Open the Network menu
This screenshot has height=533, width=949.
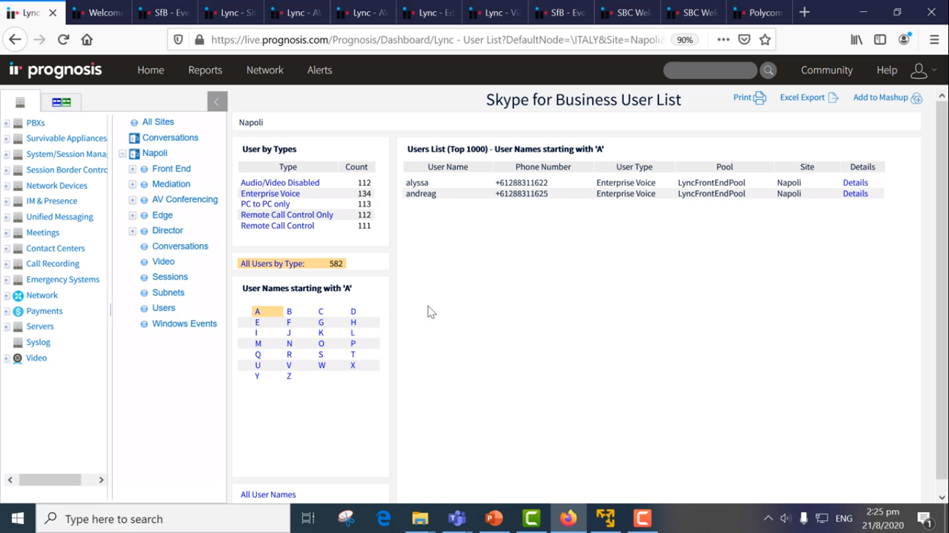(x=265, y=70)
